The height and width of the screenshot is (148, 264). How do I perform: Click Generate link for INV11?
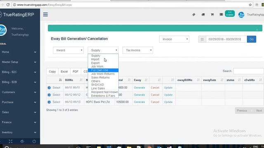[x=139, y=88]
